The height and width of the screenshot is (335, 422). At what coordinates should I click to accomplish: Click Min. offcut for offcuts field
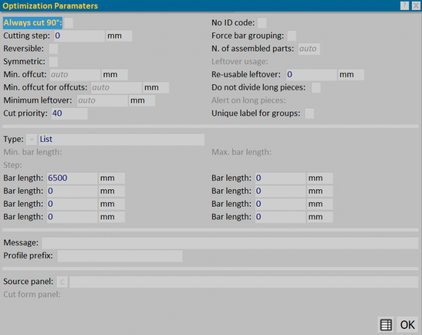(116, 88)
